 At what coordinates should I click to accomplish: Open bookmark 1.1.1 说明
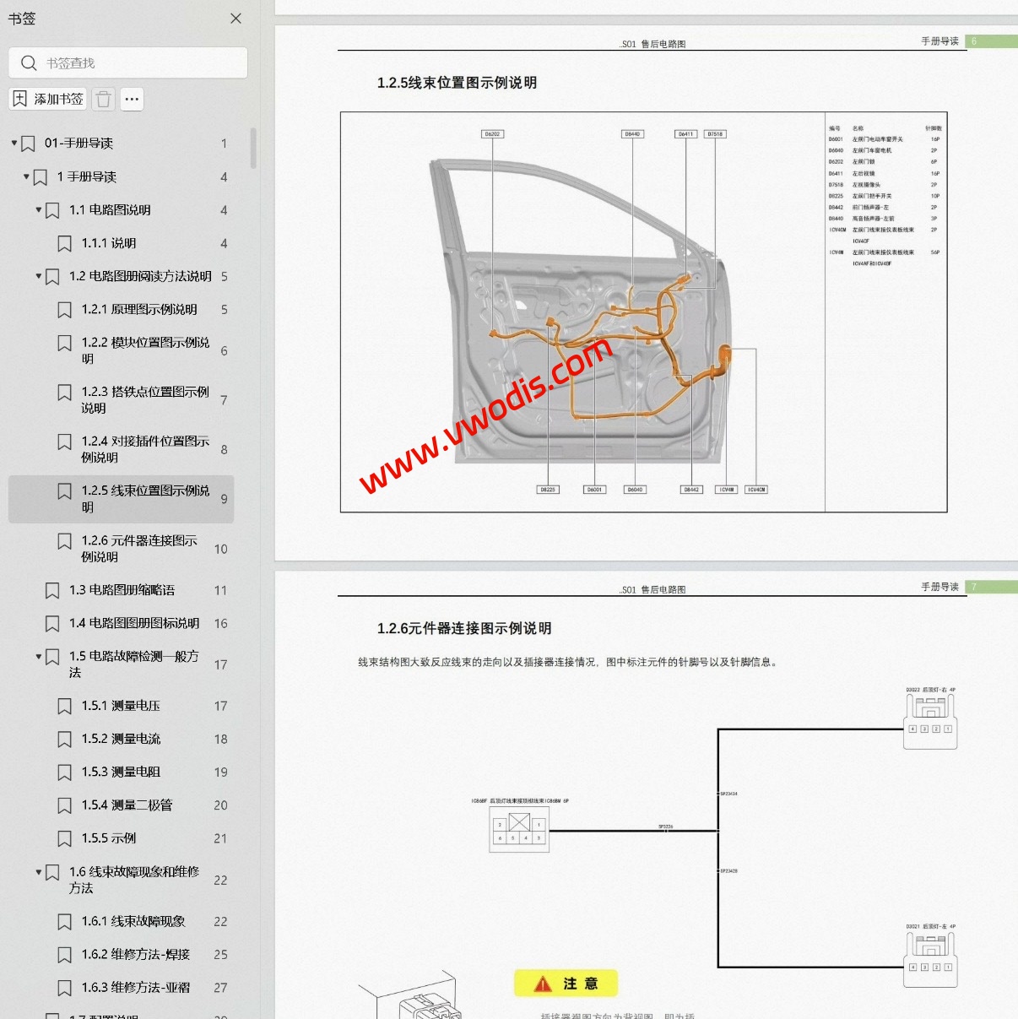pos(108,243)
